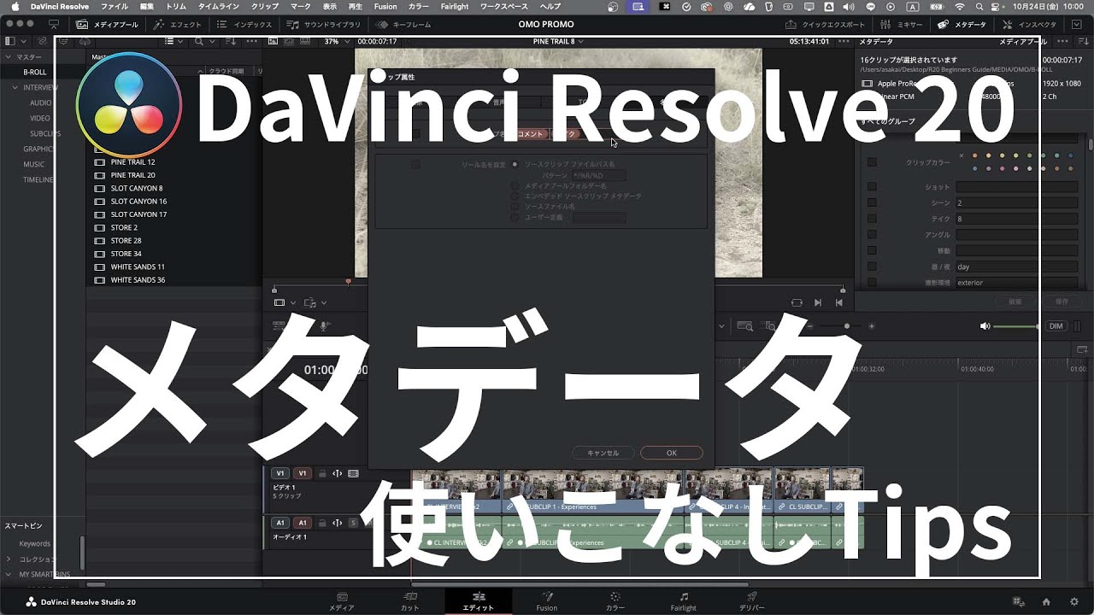Enable the Scene (シーン) field checkbox
1094x615 pixels.
click(x=872, y=202)
